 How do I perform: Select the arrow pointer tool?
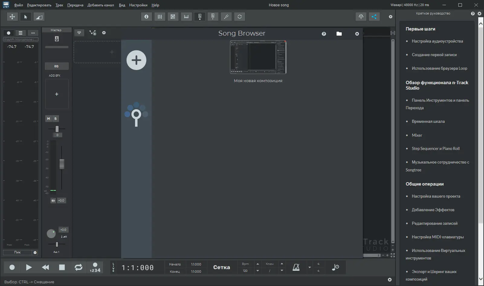(x=26, y=17)
